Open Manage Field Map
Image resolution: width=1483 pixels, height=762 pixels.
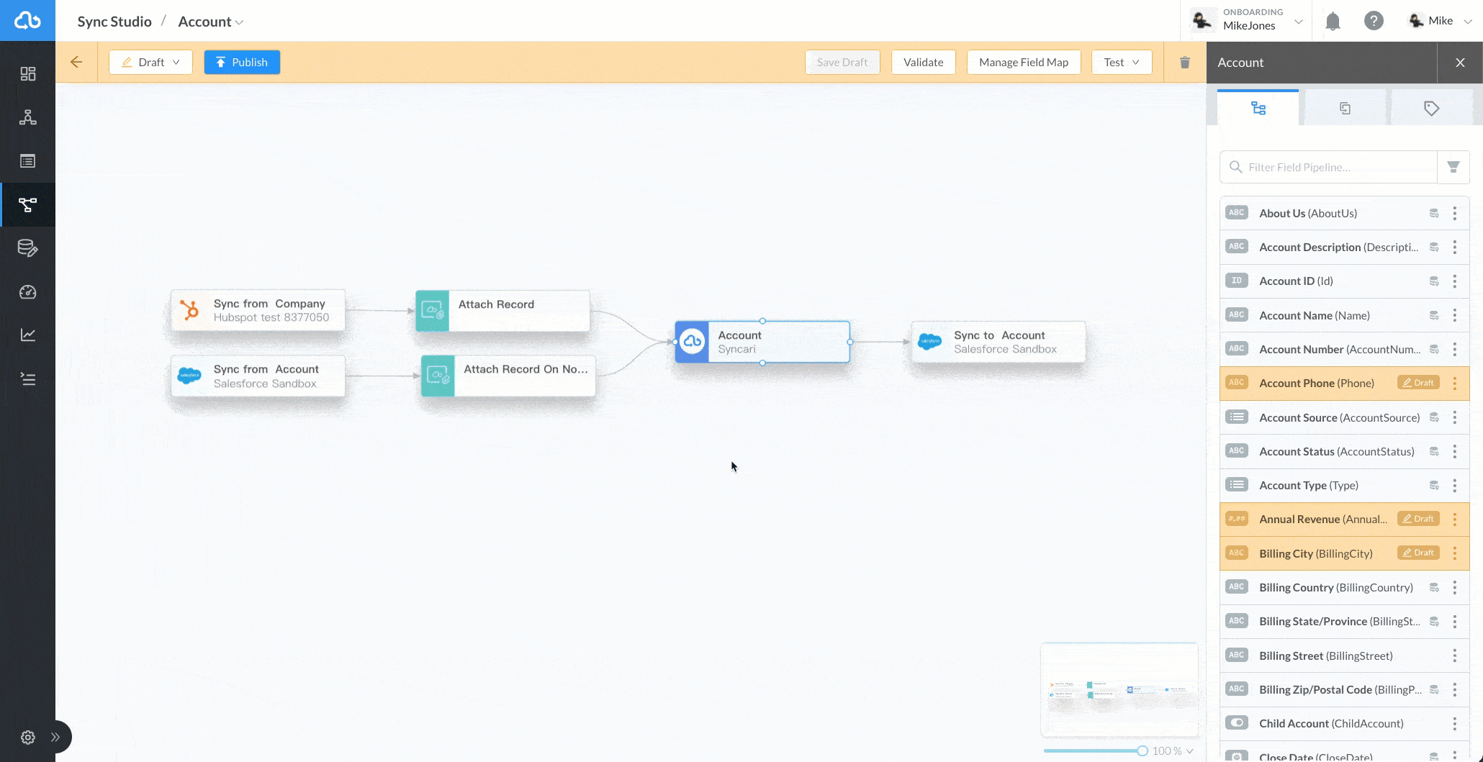coord(1023,62)
